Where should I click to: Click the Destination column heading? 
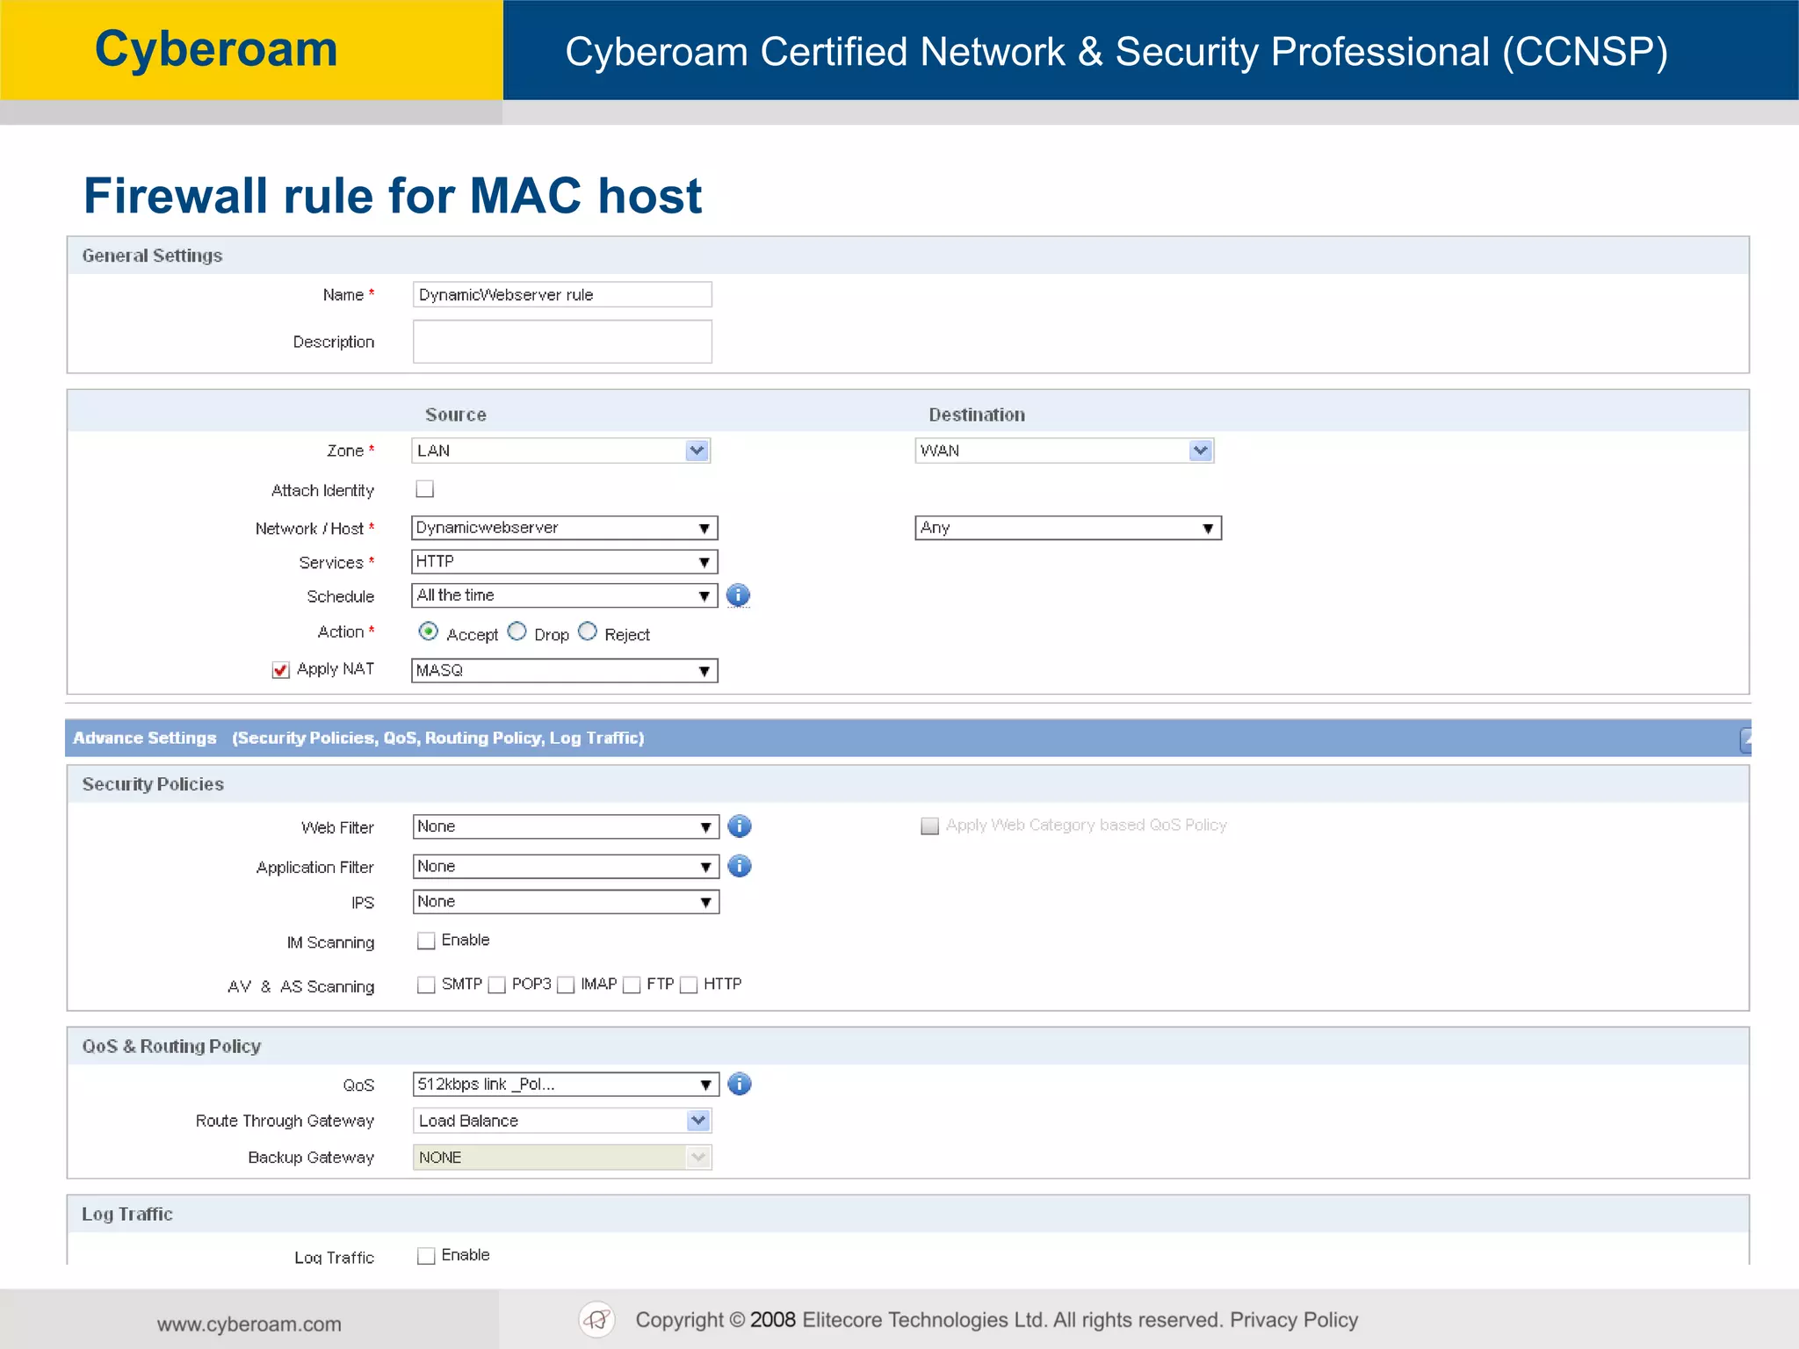click(977, 415)
